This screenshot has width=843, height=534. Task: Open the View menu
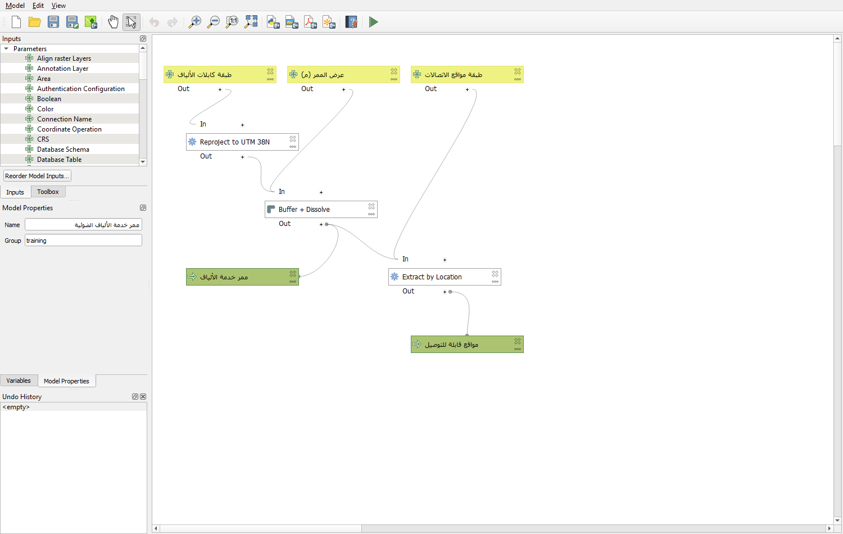pyautogui.click(x=58, y=6)
